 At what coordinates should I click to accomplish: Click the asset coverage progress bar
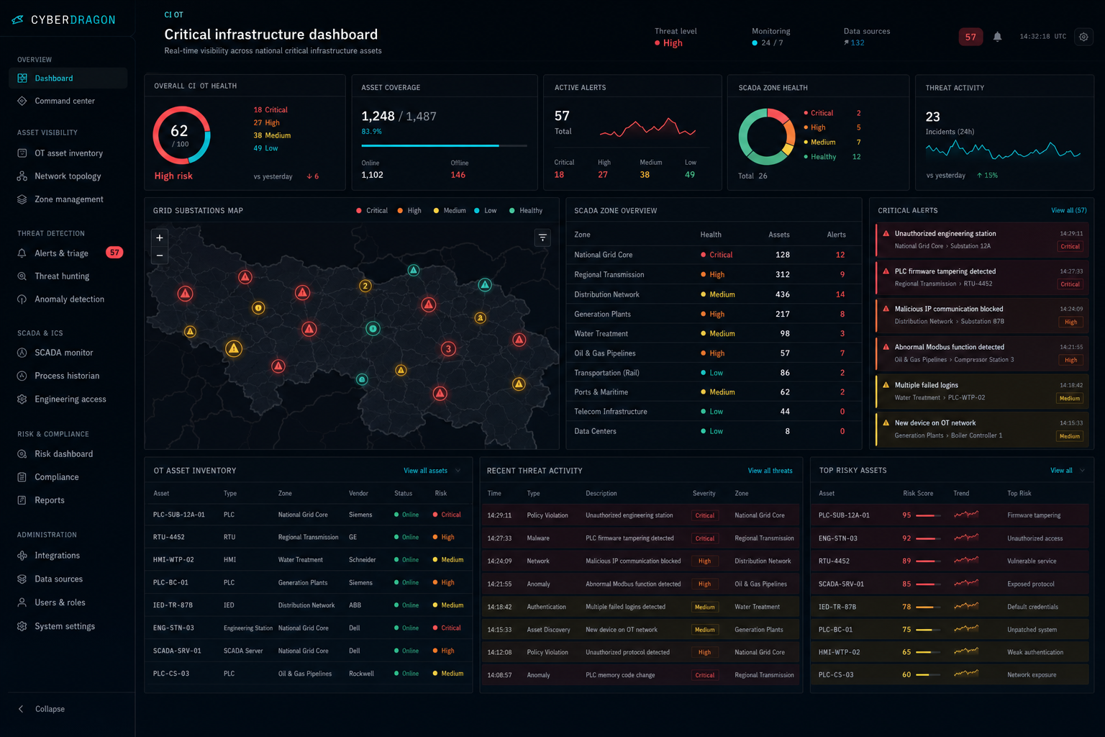click(x=444, y=145)
